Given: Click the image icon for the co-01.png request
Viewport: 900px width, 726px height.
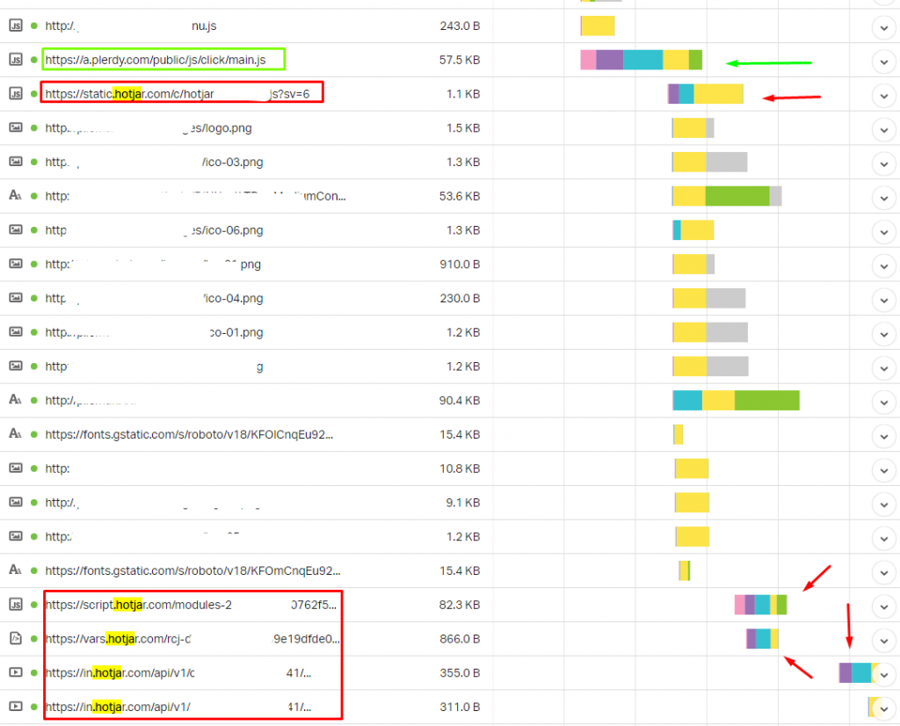Looking at the screenshot, I should click(16, 331).
